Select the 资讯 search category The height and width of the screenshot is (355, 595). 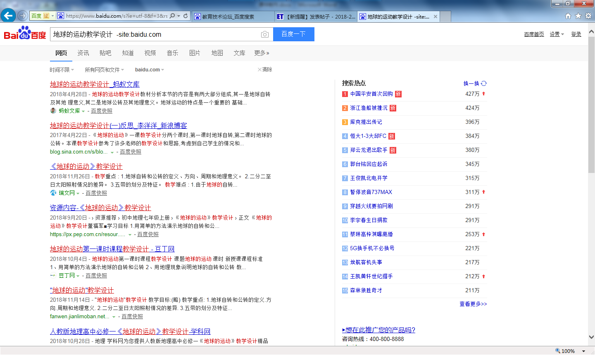tap(83, 53)
